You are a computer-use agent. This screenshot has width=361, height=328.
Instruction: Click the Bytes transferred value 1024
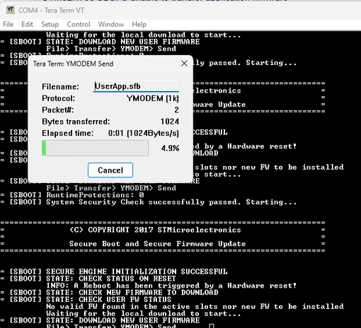pyautogui.click(x=170, y=122)
